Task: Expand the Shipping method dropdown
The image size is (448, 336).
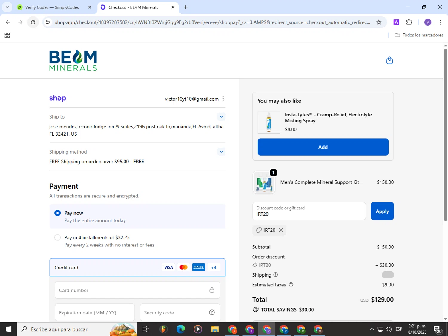Action: click(221, 151)
